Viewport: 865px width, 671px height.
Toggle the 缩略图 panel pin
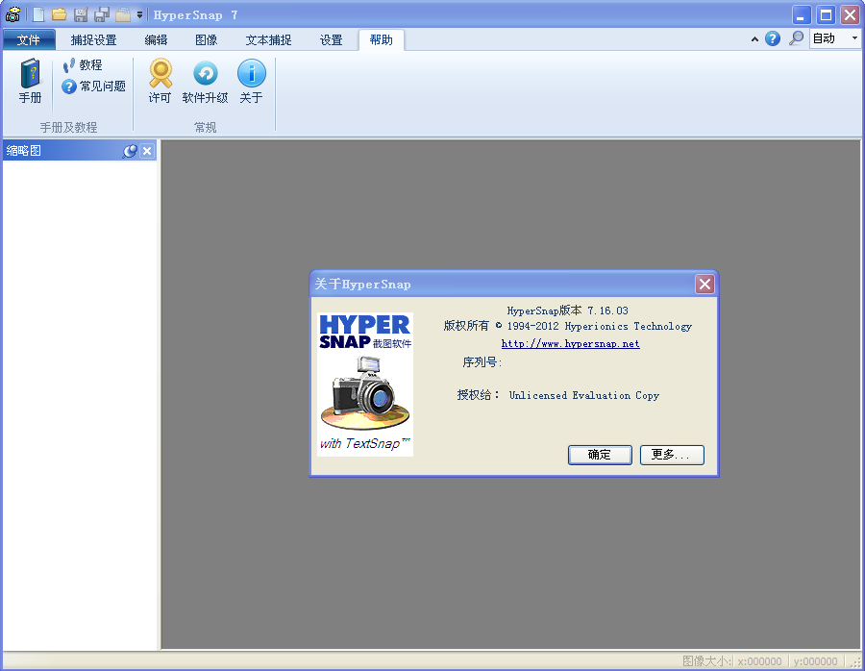coord(130,151)
